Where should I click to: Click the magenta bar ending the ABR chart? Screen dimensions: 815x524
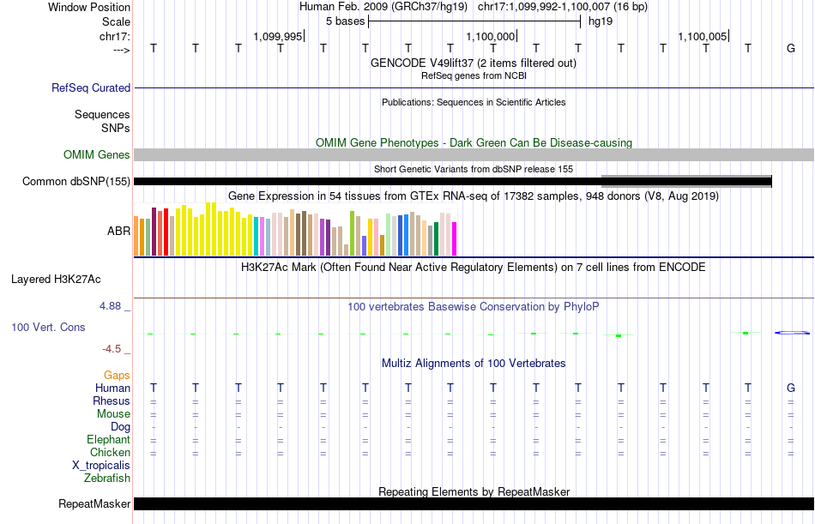point(455,239)
